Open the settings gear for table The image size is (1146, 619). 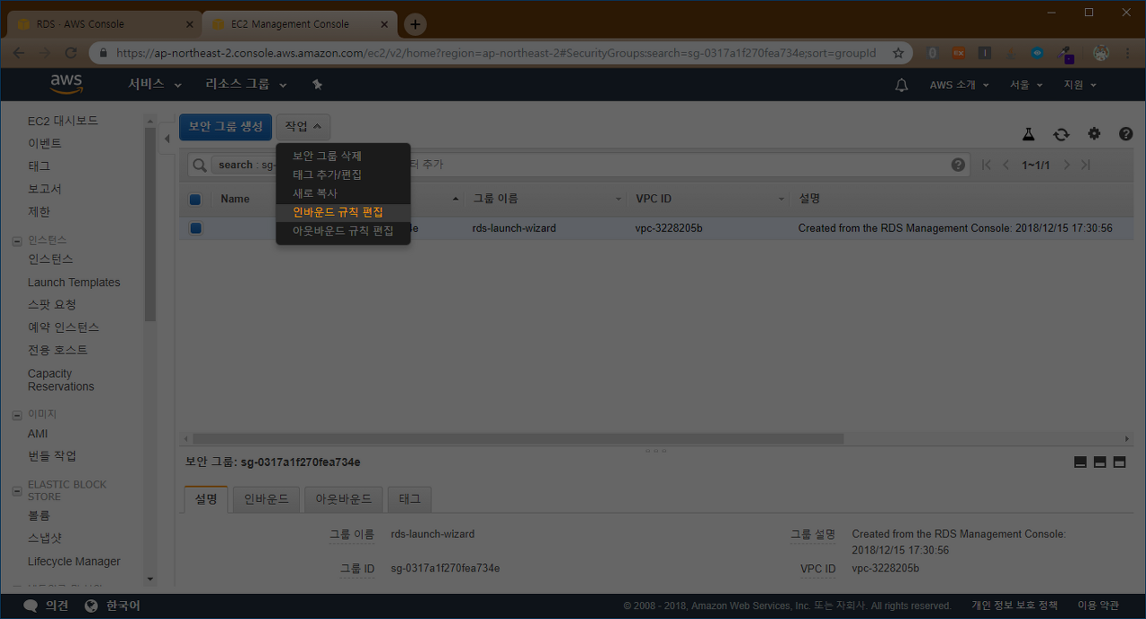1094,134
